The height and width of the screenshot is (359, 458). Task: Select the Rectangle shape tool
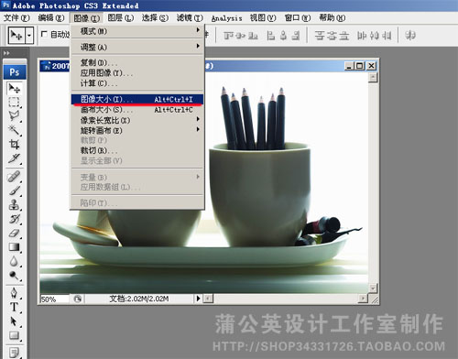14,335
